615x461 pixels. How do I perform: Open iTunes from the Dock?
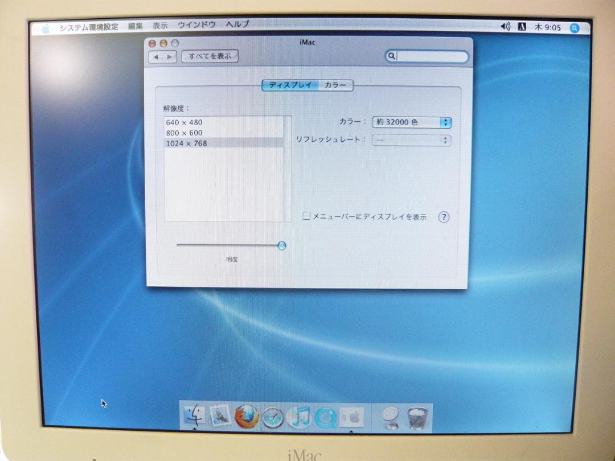point(297,417)
